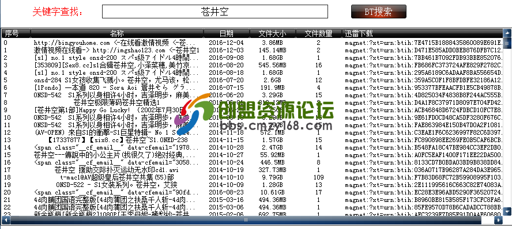Click the file count 109
The image size is (512, 229).
point(318,178)
